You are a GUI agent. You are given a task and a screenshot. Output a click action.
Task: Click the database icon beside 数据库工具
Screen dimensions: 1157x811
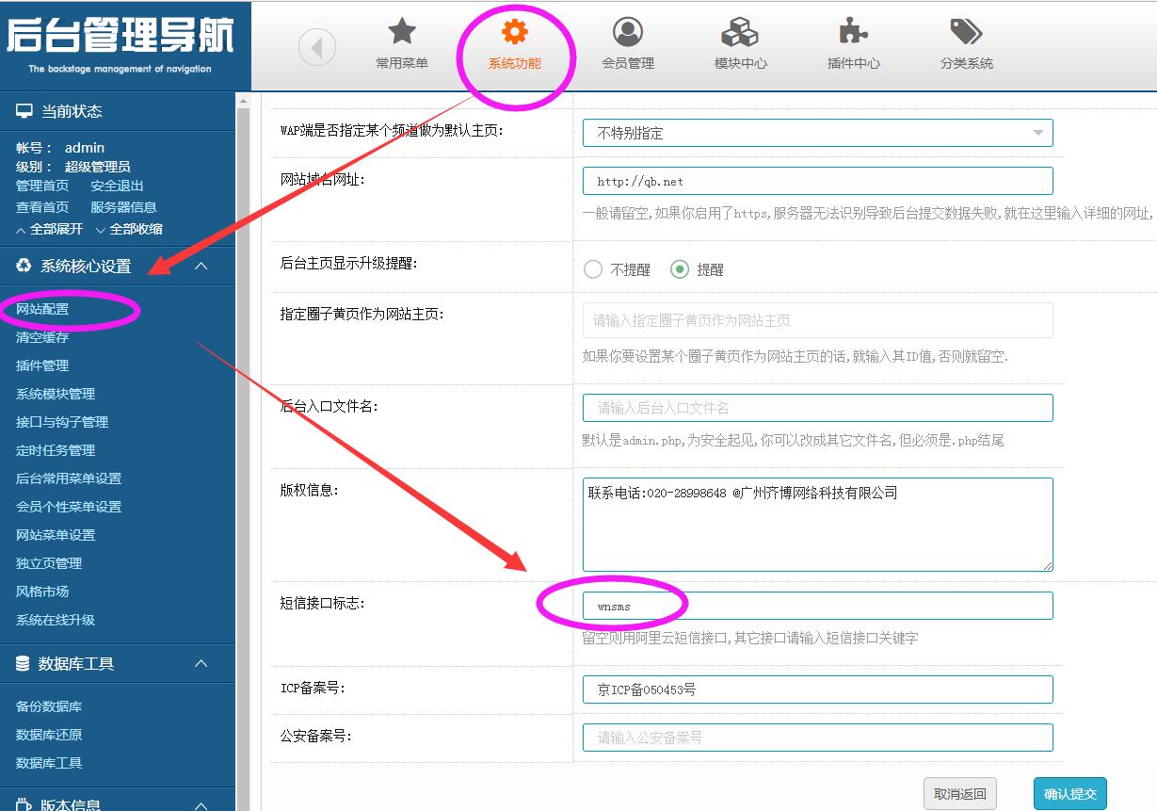[23, 664]
